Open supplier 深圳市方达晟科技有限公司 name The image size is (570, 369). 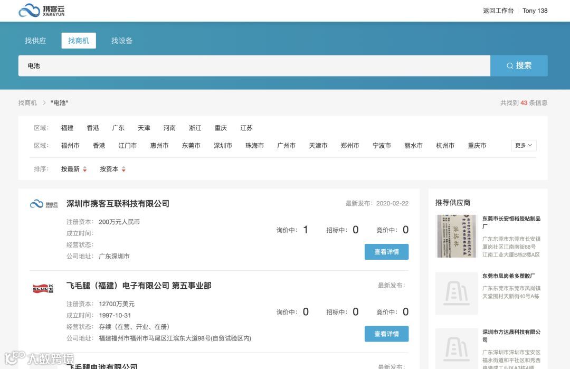(511, 336)
